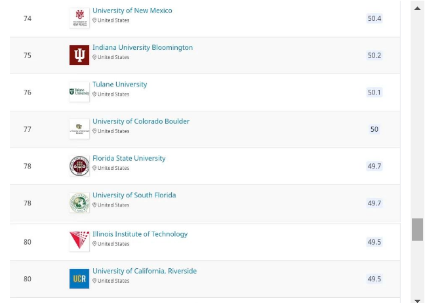425x303 pixels.
Task: Open the University of Colorado Boulder link
Action: click(x=141, y=121)
